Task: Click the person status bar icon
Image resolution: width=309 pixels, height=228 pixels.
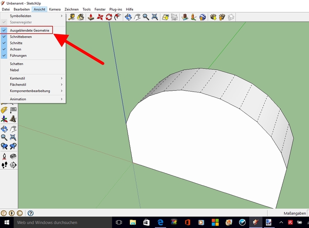Action: pos(12,213)
